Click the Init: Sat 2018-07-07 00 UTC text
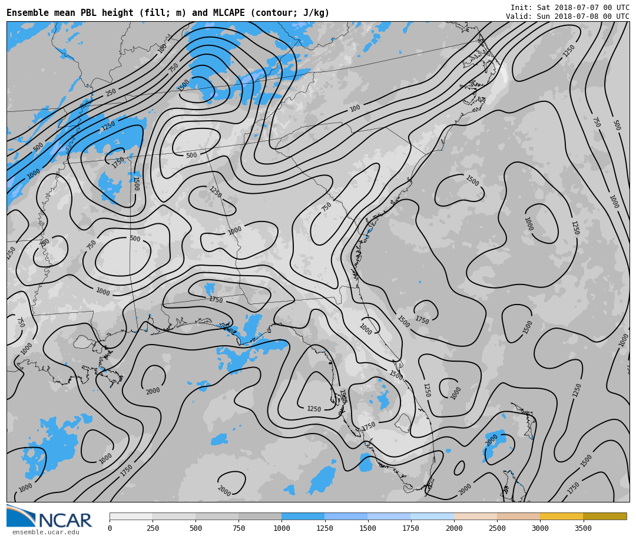 tap(570, 7)
